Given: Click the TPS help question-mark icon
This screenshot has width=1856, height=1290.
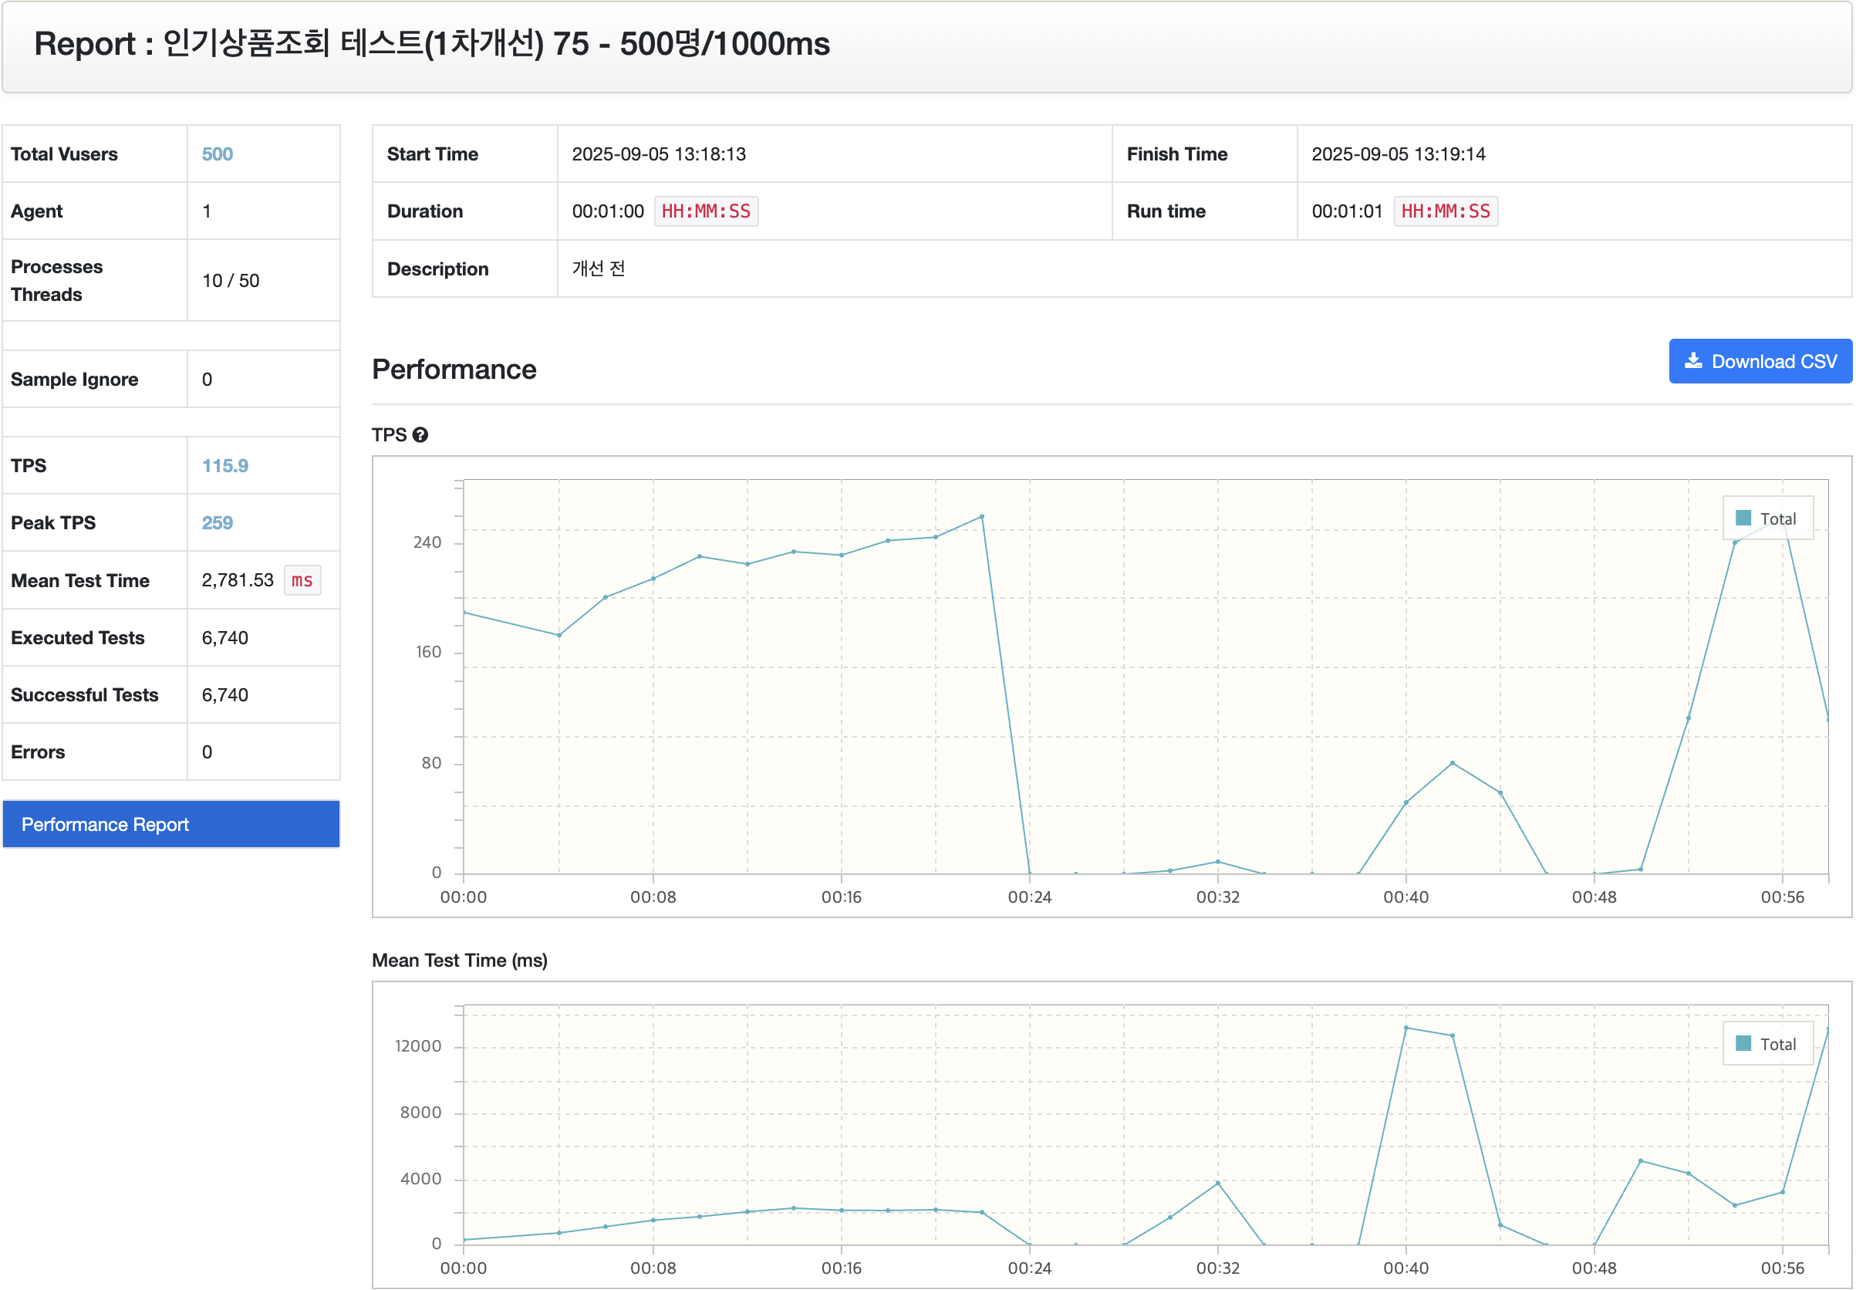Looking at the screenshot, I should coord(420,435).
